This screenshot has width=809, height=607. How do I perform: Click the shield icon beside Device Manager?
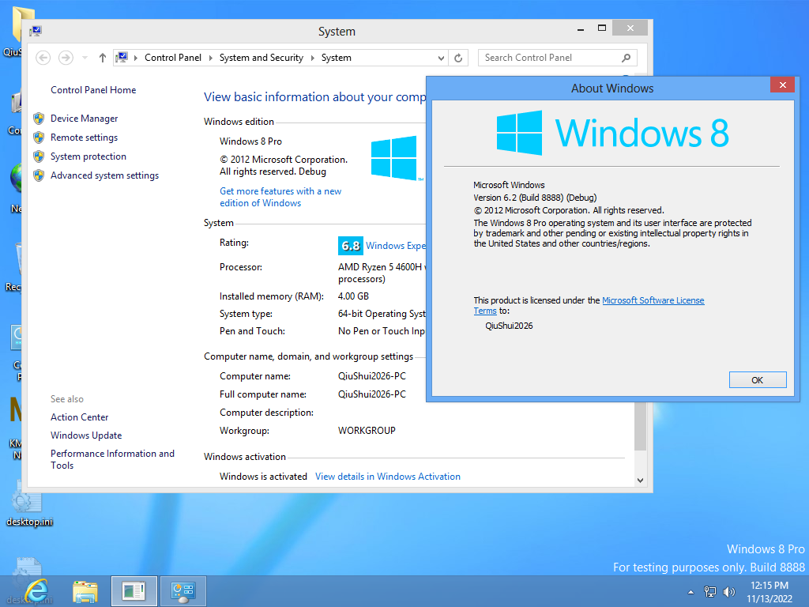click(39, 119)
